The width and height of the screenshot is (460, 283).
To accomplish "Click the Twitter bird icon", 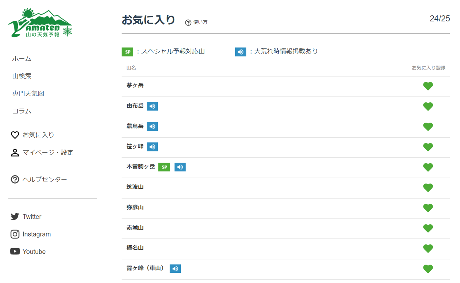I will (15, 217).
